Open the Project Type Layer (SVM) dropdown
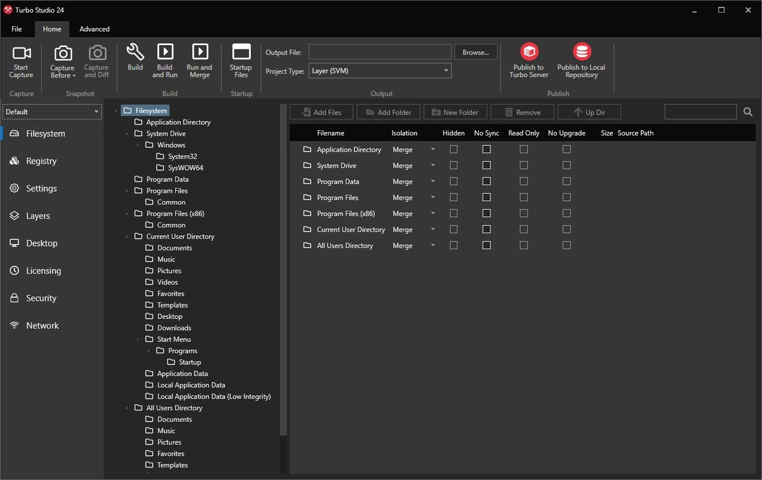The image size is (762, 480). click(x=380, y=70)
